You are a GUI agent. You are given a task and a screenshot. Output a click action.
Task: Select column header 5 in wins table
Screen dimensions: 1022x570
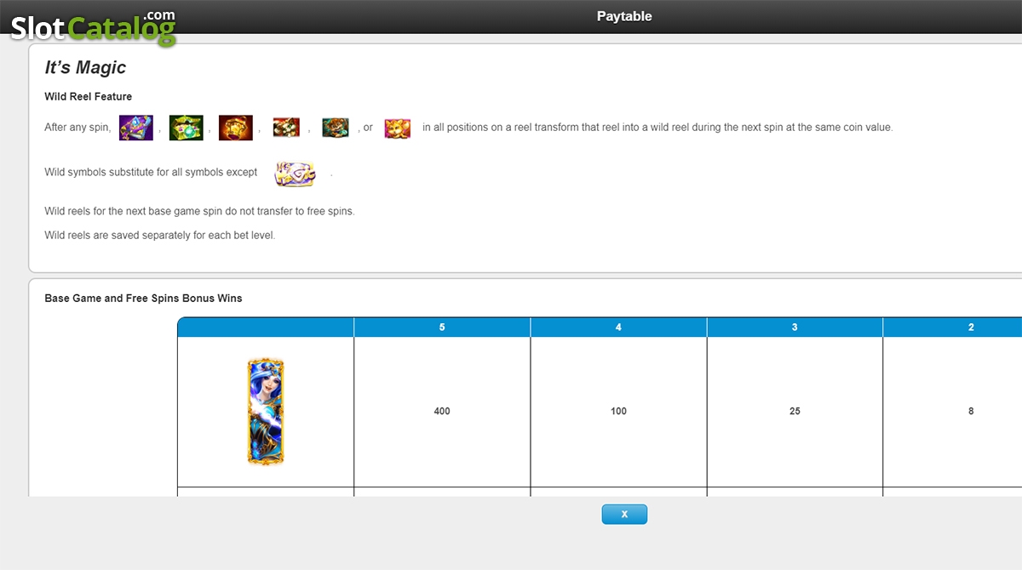[x=442, y=328]
